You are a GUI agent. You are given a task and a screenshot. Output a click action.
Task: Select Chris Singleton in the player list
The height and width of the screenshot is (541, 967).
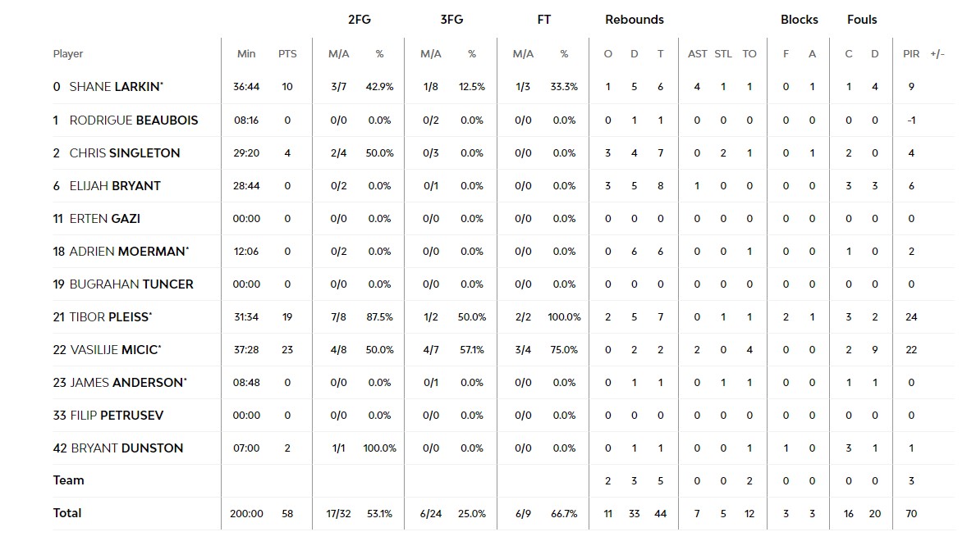point(124,153)
